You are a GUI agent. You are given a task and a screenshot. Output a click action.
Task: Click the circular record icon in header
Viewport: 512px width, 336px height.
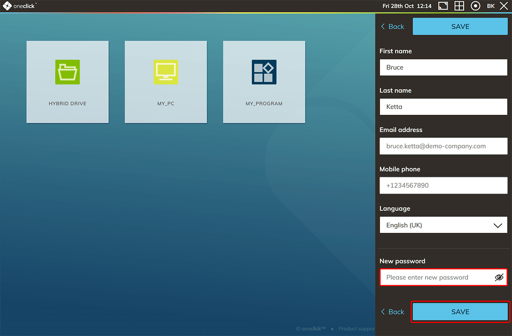tap(475, 6)
